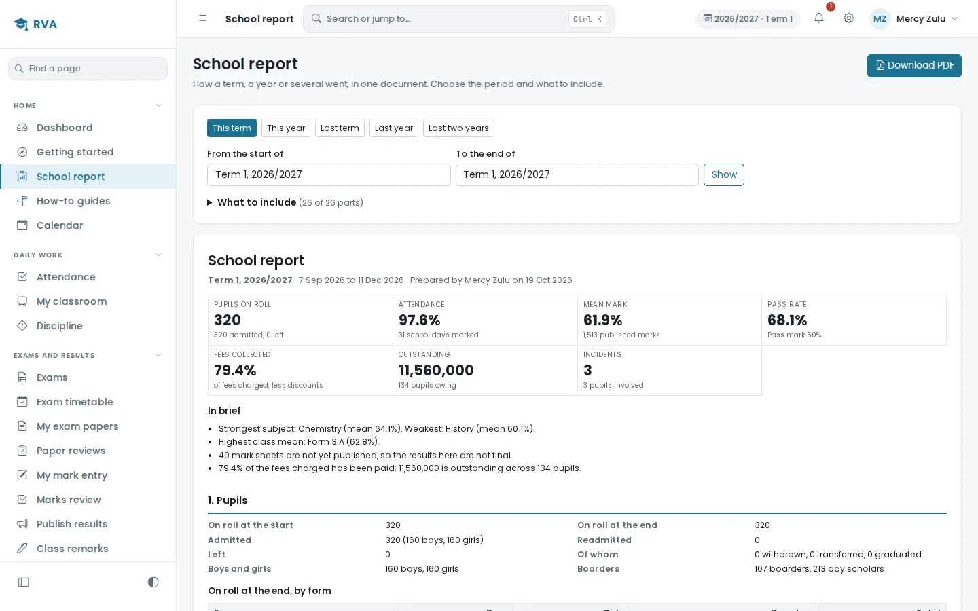
Task: Select the This term period tab
Action: click(x=232, y=128)
